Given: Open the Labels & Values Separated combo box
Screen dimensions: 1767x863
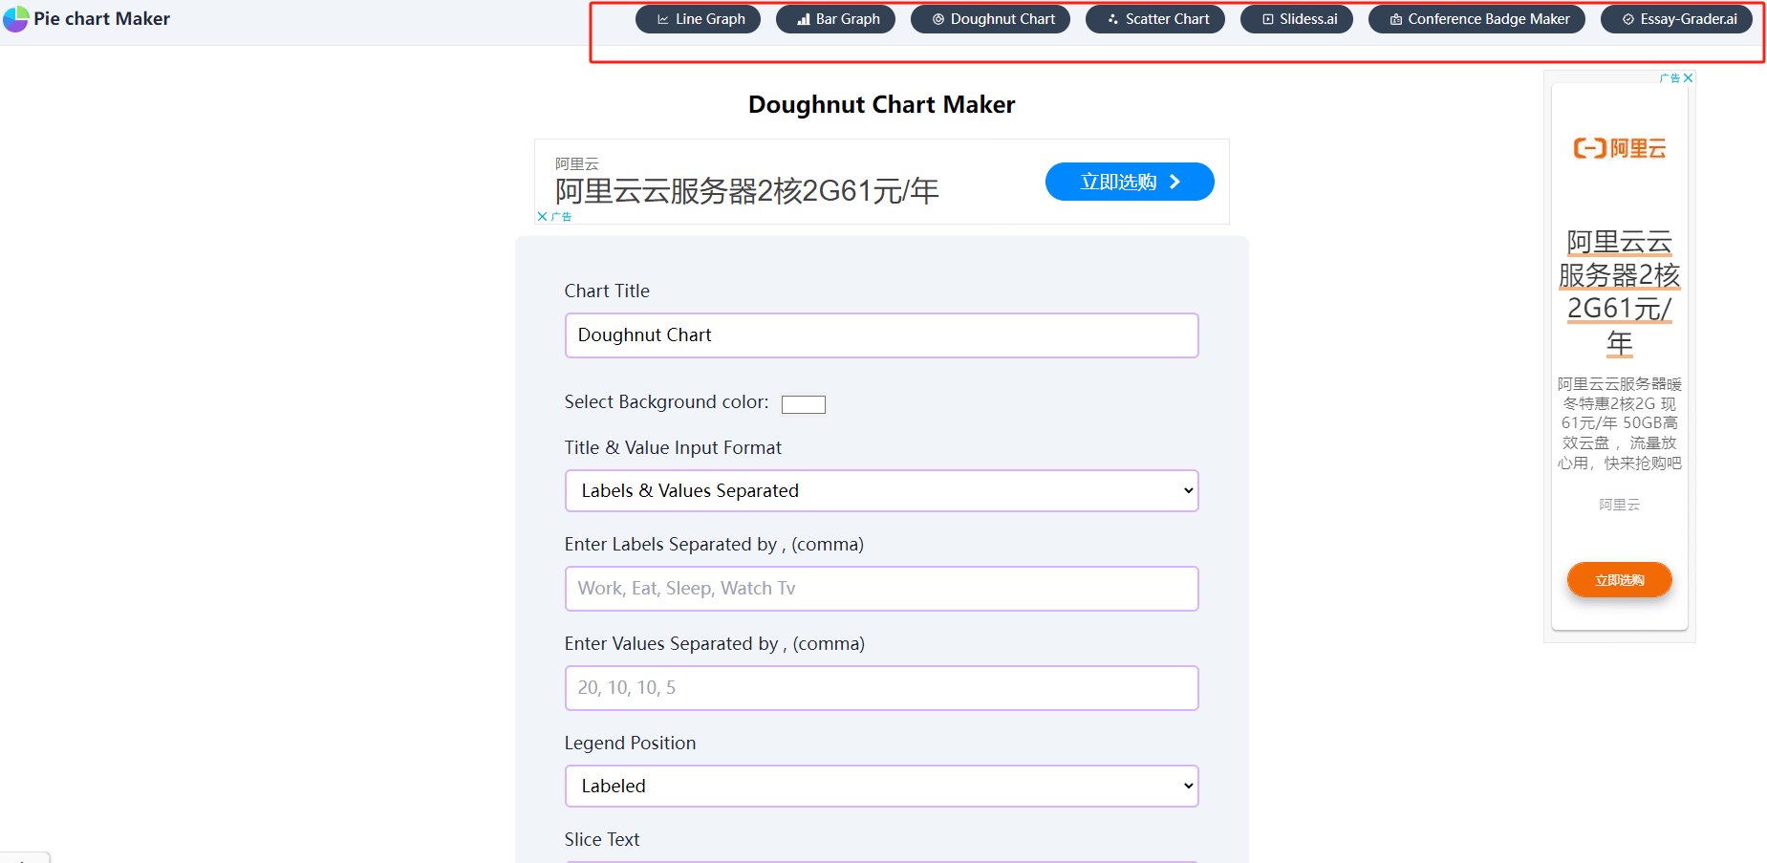Looking at the screenshot, I should [880, 490].
